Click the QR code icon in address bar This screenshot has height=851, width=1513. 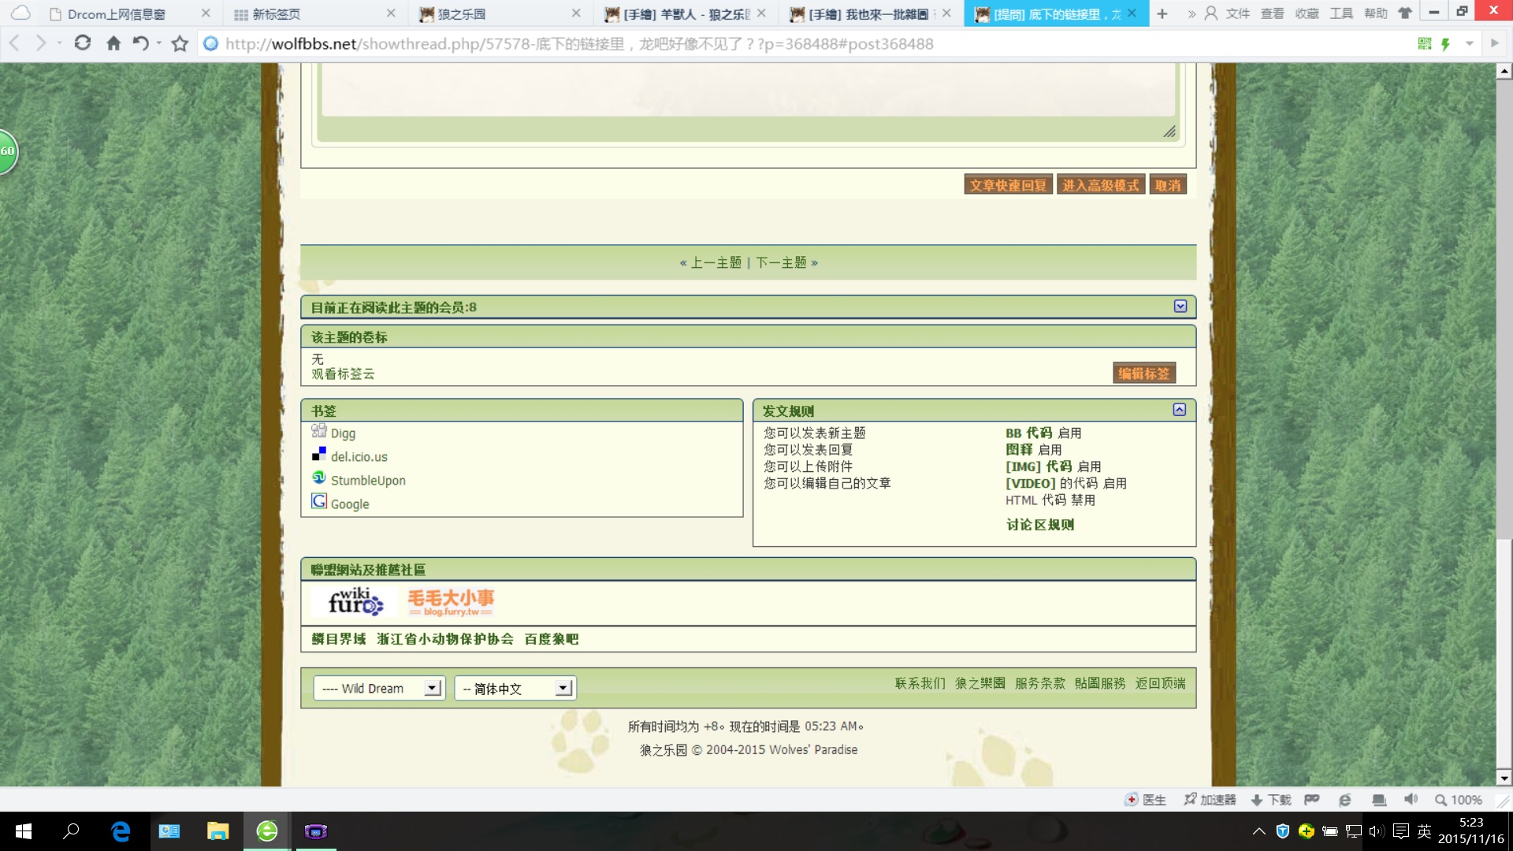(x=1424, y=44)
